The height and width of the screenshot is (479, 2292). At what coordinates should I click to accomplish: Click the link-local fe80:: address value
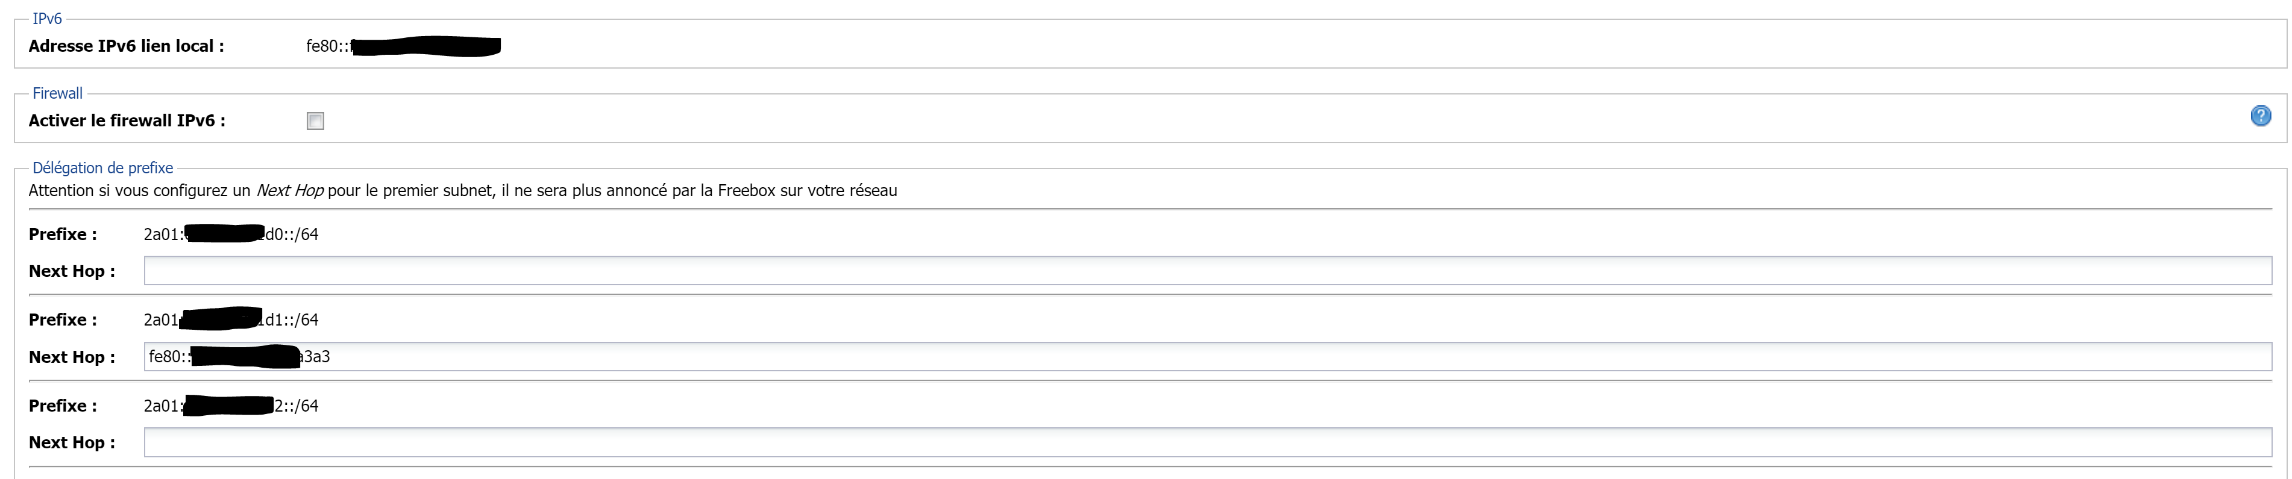[x=402, y=46]
